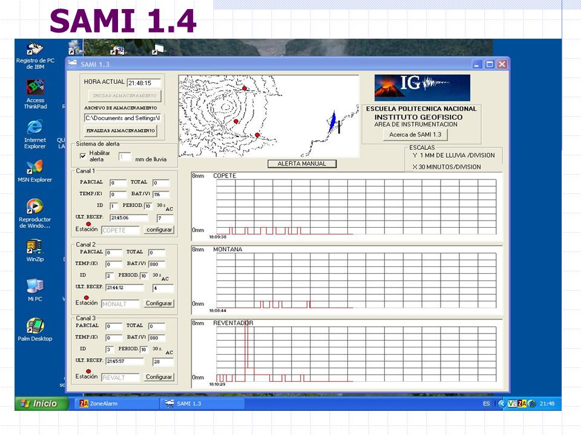Click INICIAR ALMACENAMIENTO button

(x=125, y=96)
